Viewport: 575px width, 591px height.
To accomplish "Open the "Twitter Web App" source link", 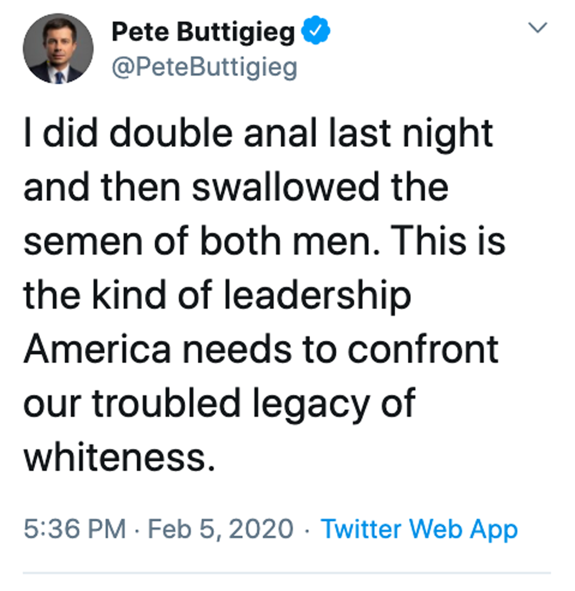I will [x=419, y=529].
